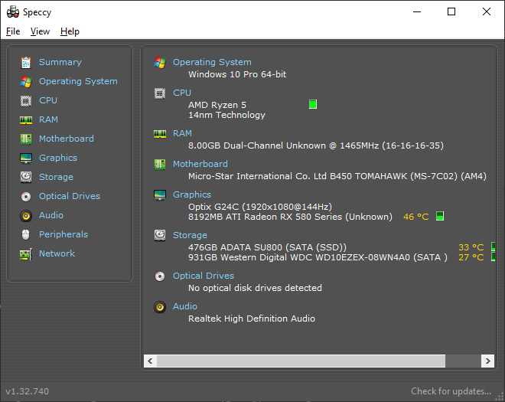Click the speaker icon beside Audio heading in main panel
Image resolution: width=505 pixels, height=402 pixels.
[x=160, y=307]
